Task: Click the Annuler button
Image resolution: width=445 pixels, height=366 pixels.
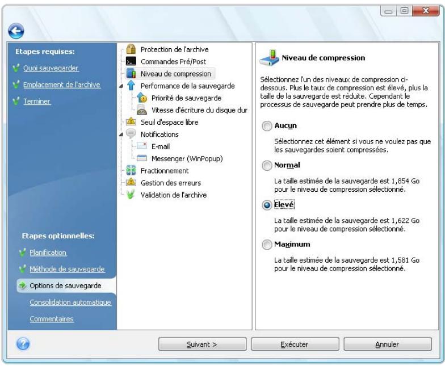Action: point(387,344)
